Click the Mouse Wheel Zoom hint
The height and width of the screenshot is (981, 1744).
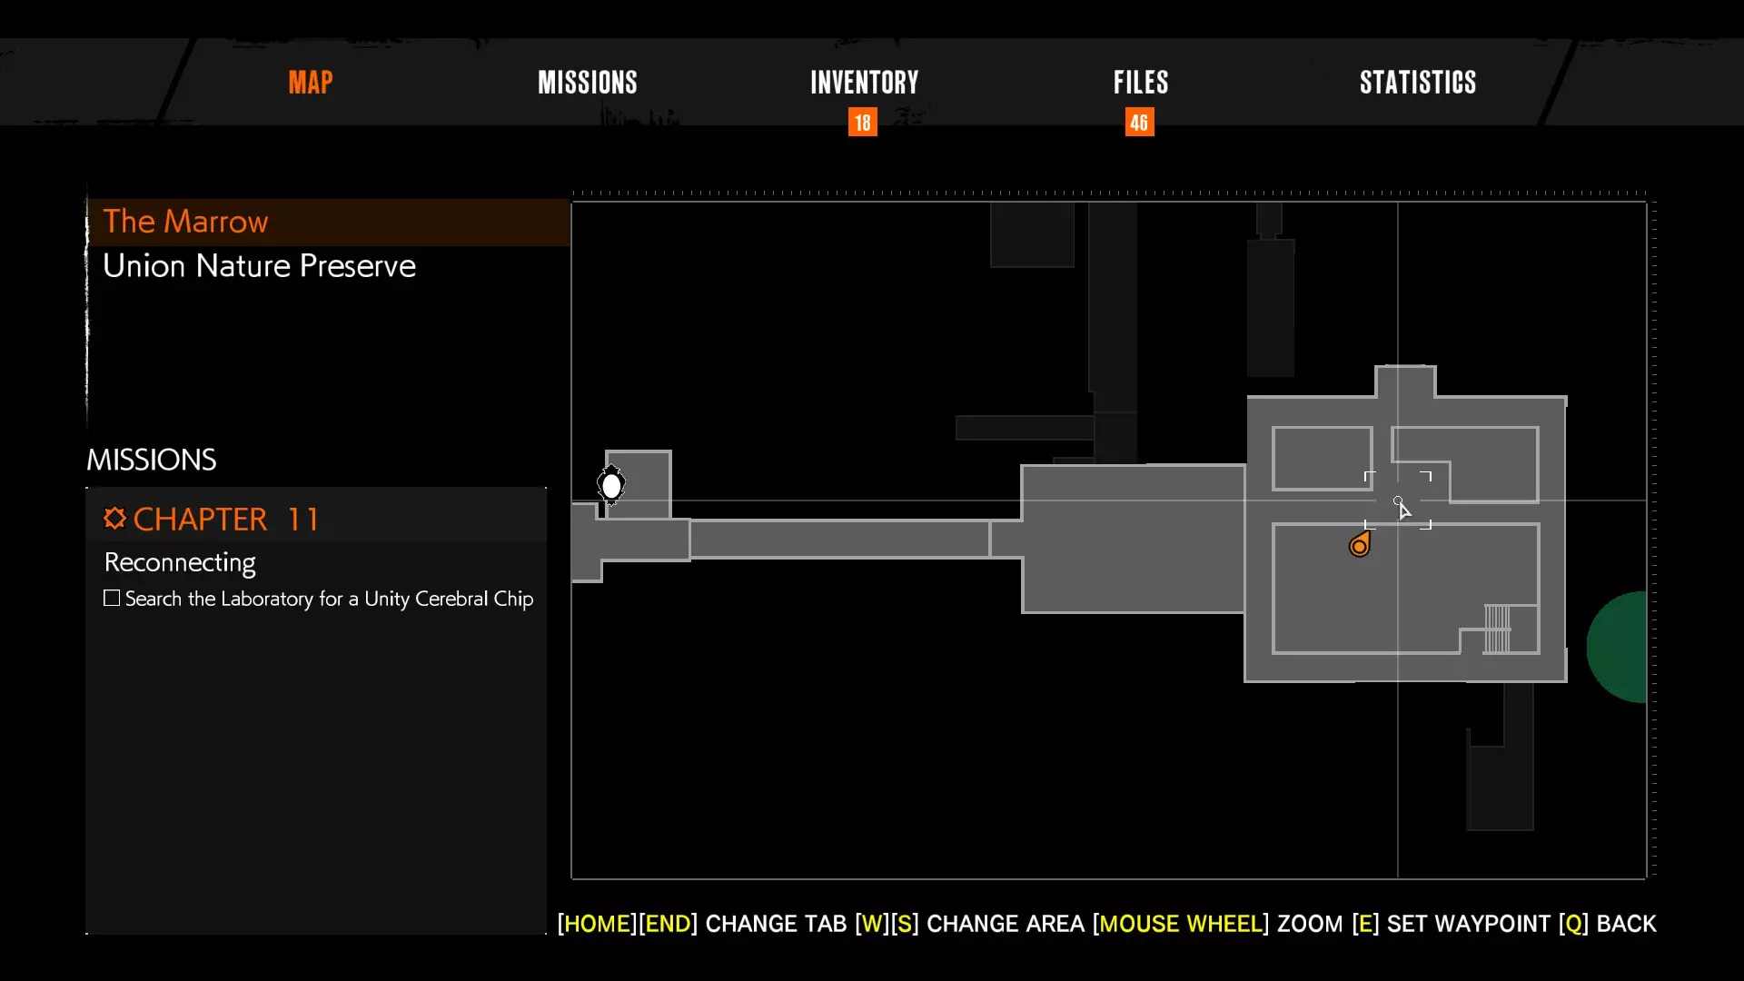pyautogui.click(x=1217, y=924)
